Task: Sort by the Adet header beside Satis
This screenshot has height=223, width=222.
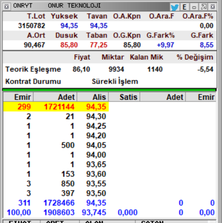Action: [163, 97]
